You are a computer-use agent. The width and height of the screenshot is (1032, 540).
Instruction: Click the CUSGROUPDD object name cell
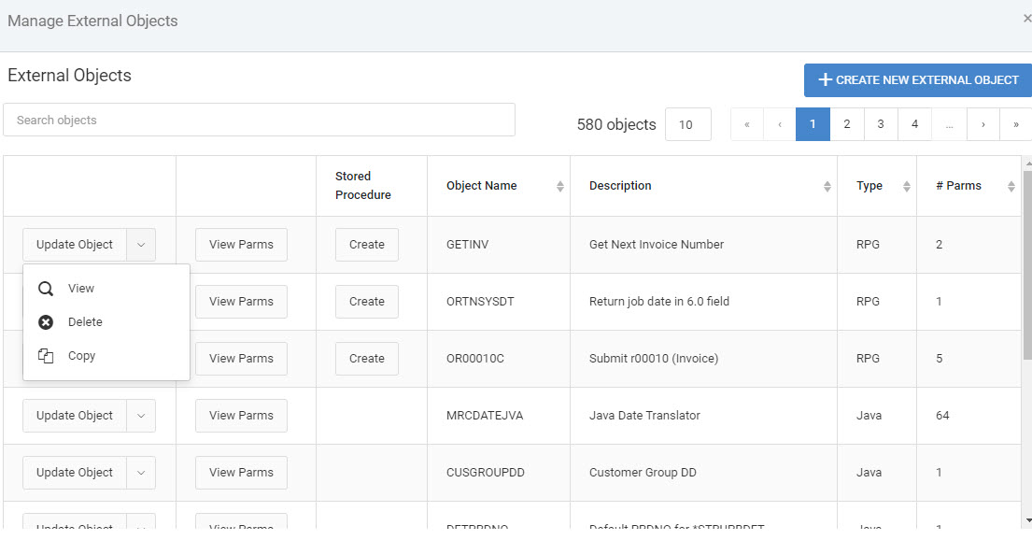coord(499,473)
